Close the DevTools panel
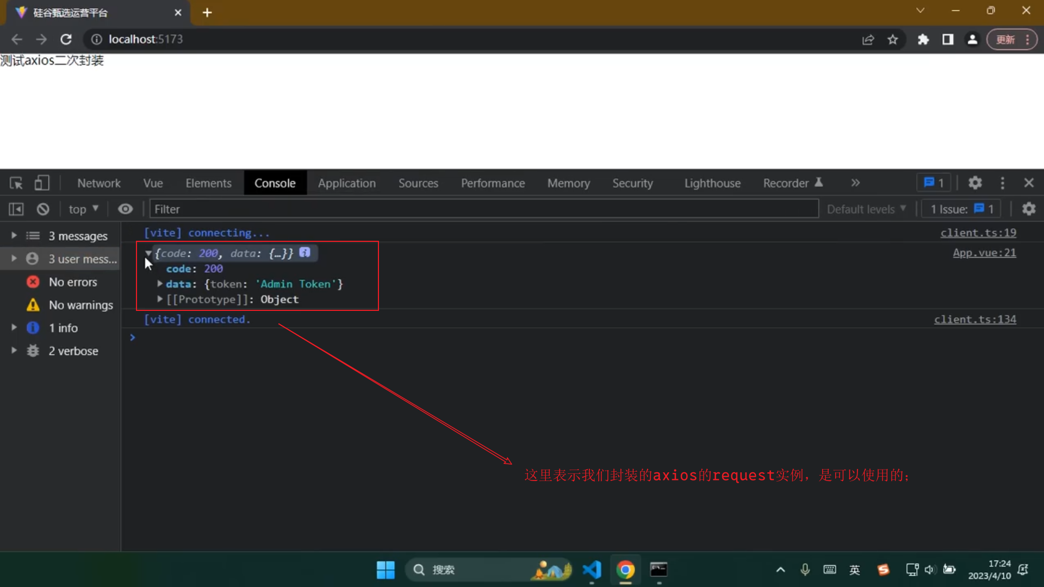The image size is (1044, 587). pyautogui.click(x=1029, y=183)
